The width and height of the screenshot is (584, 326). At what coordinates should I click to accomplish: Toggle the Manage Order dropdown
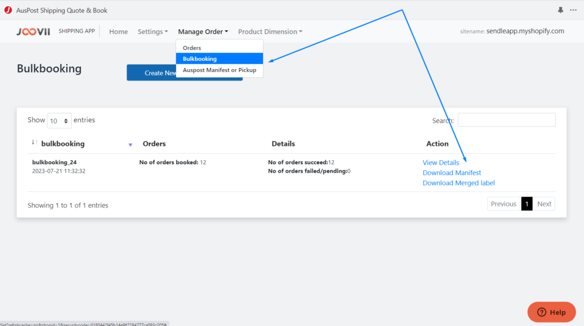(203, 32)
